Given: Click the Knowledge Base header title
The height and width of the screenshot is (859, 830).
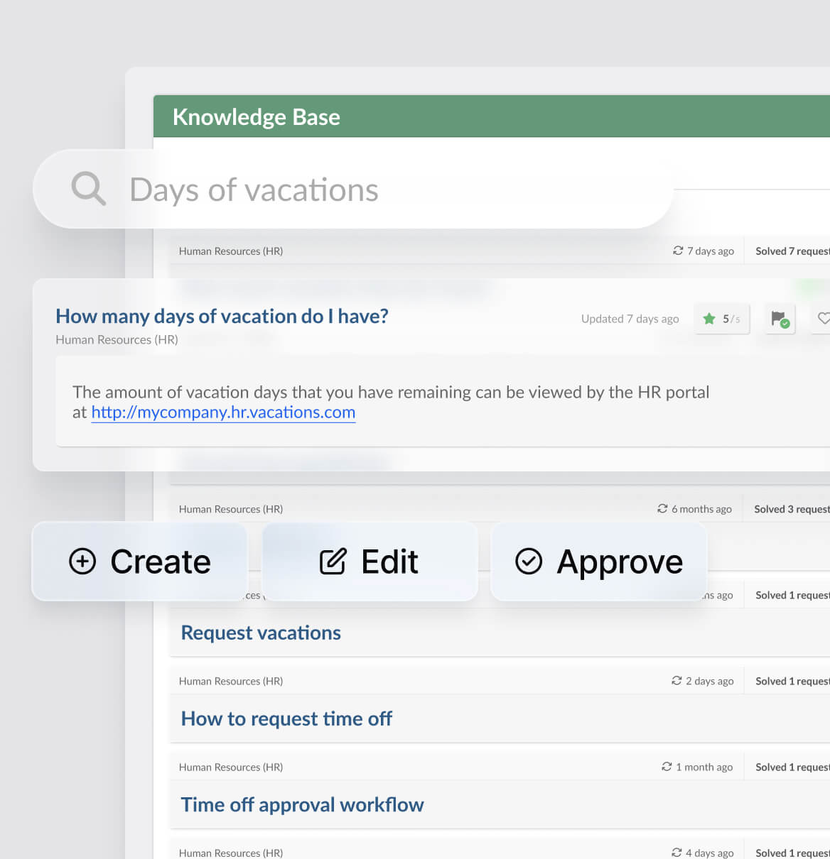Looking at the screenshot, I should click(257, 116).
